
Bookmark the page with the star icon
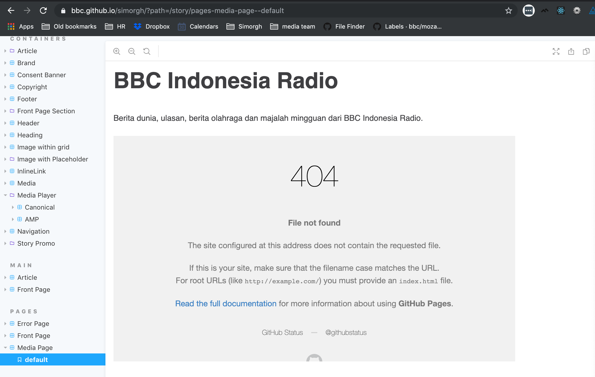pyautogui.click(x=508, y=10)
